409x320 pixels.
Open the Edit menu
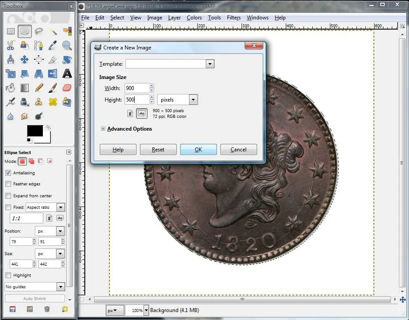coord(100,18)
